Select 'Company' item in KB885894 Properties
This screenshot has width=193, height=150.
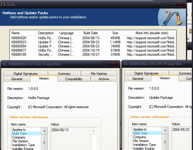tap(147, 137)
